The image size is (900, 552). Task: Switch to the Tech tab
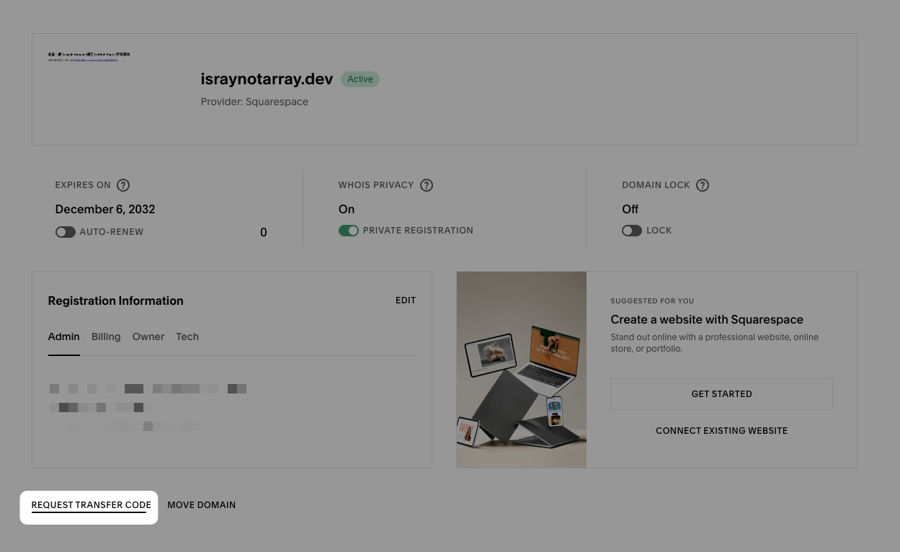(187, 337)
